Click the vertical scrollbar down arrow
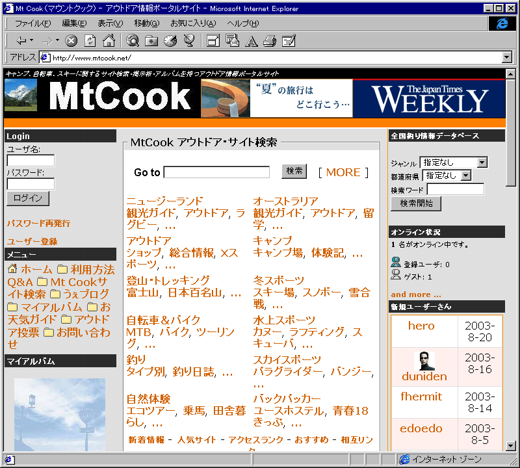This screenshot has width=520, height=468. pyautogui.click(x=511, y=446)
